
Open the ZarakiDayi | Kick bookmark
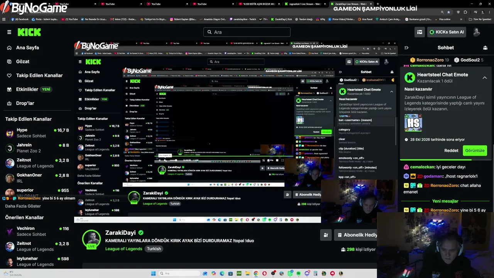coord(282,19)
